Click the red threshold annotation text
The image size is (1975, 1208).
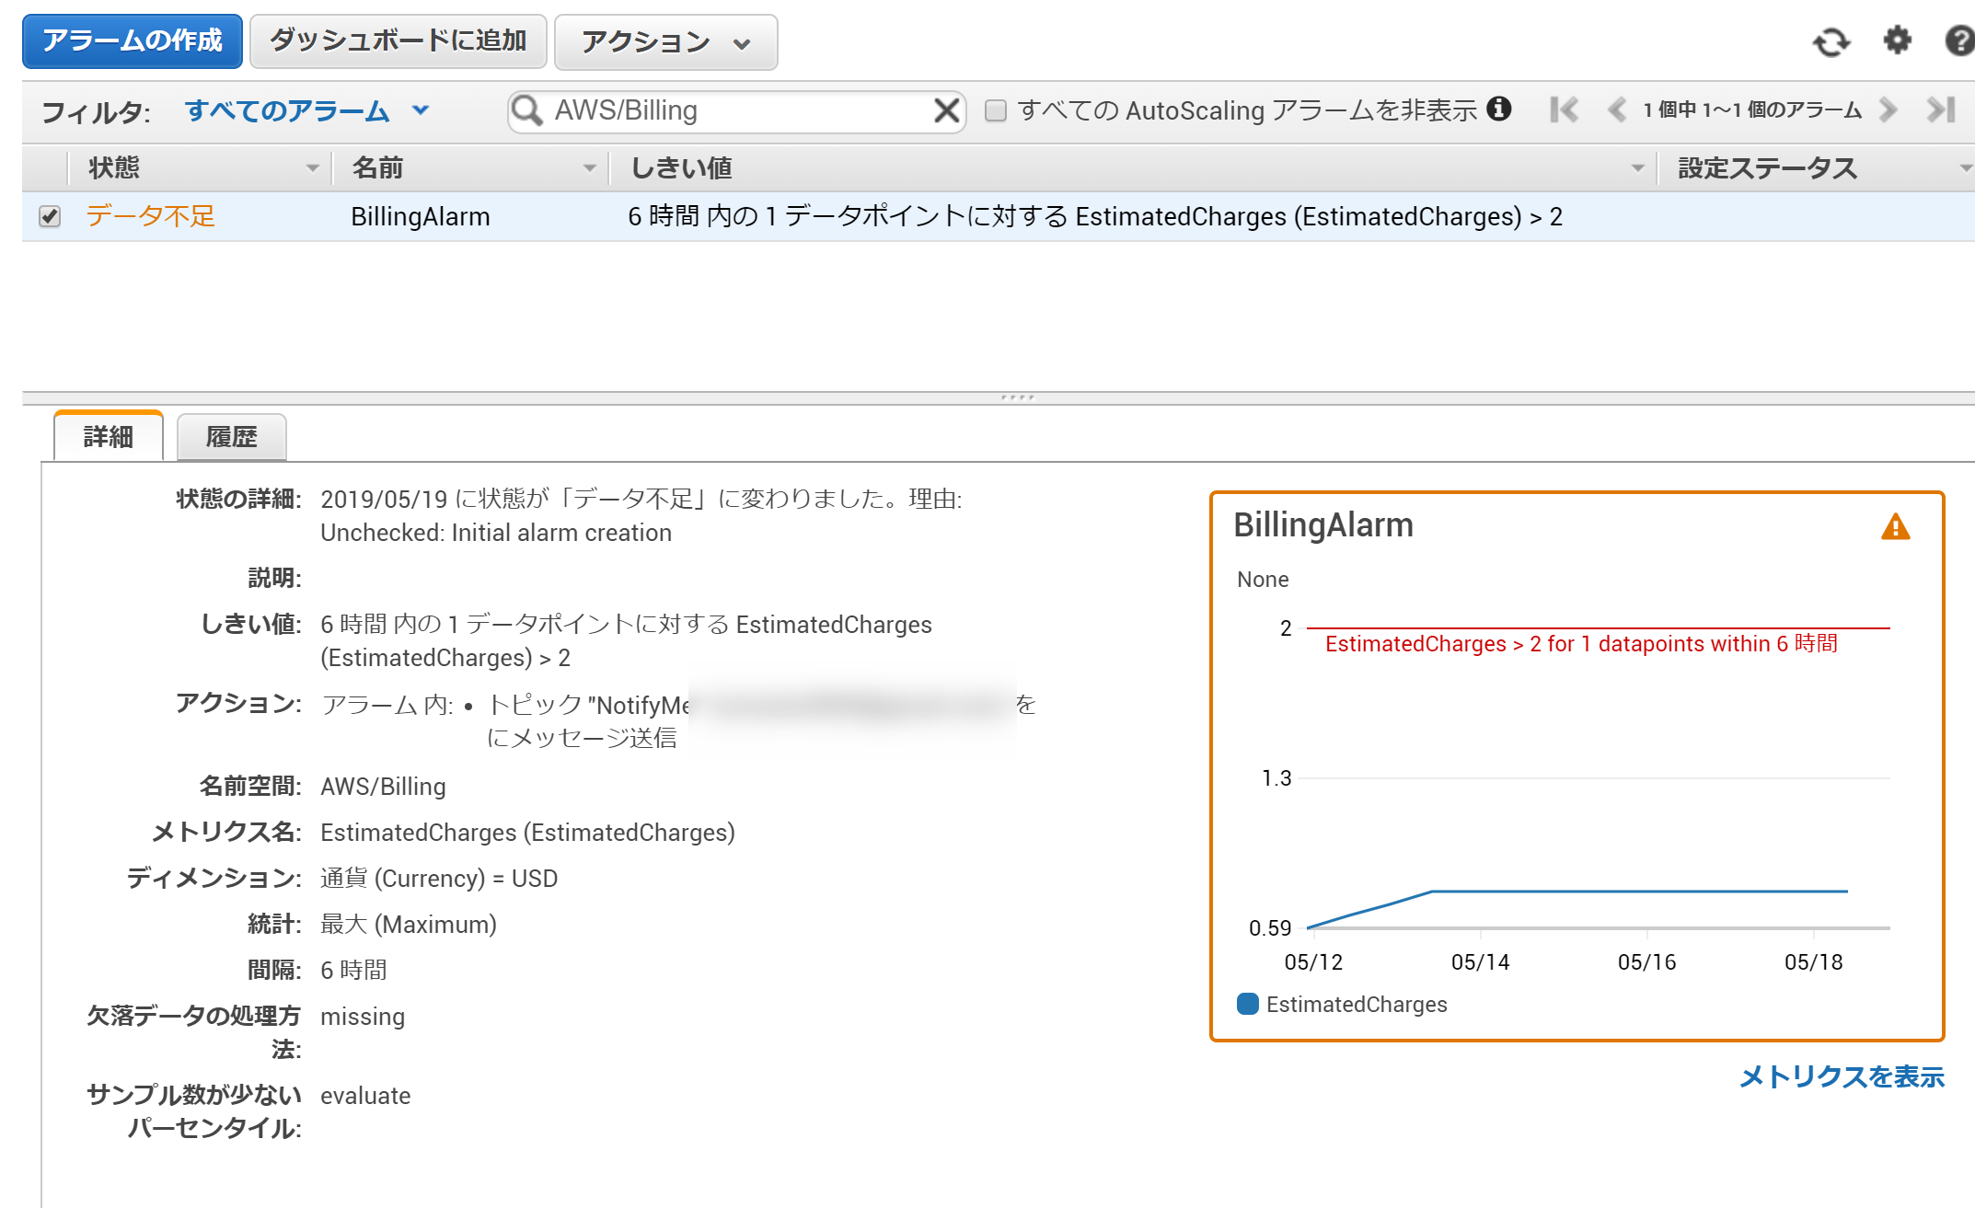pos(1581,644)
